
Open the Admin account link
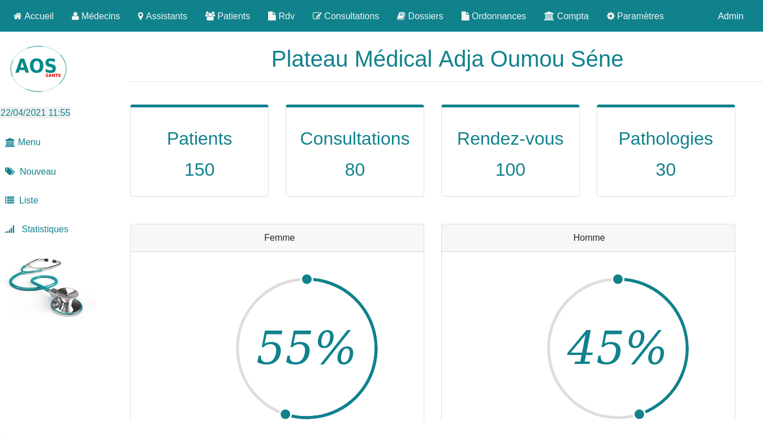(x=730, y=16)
